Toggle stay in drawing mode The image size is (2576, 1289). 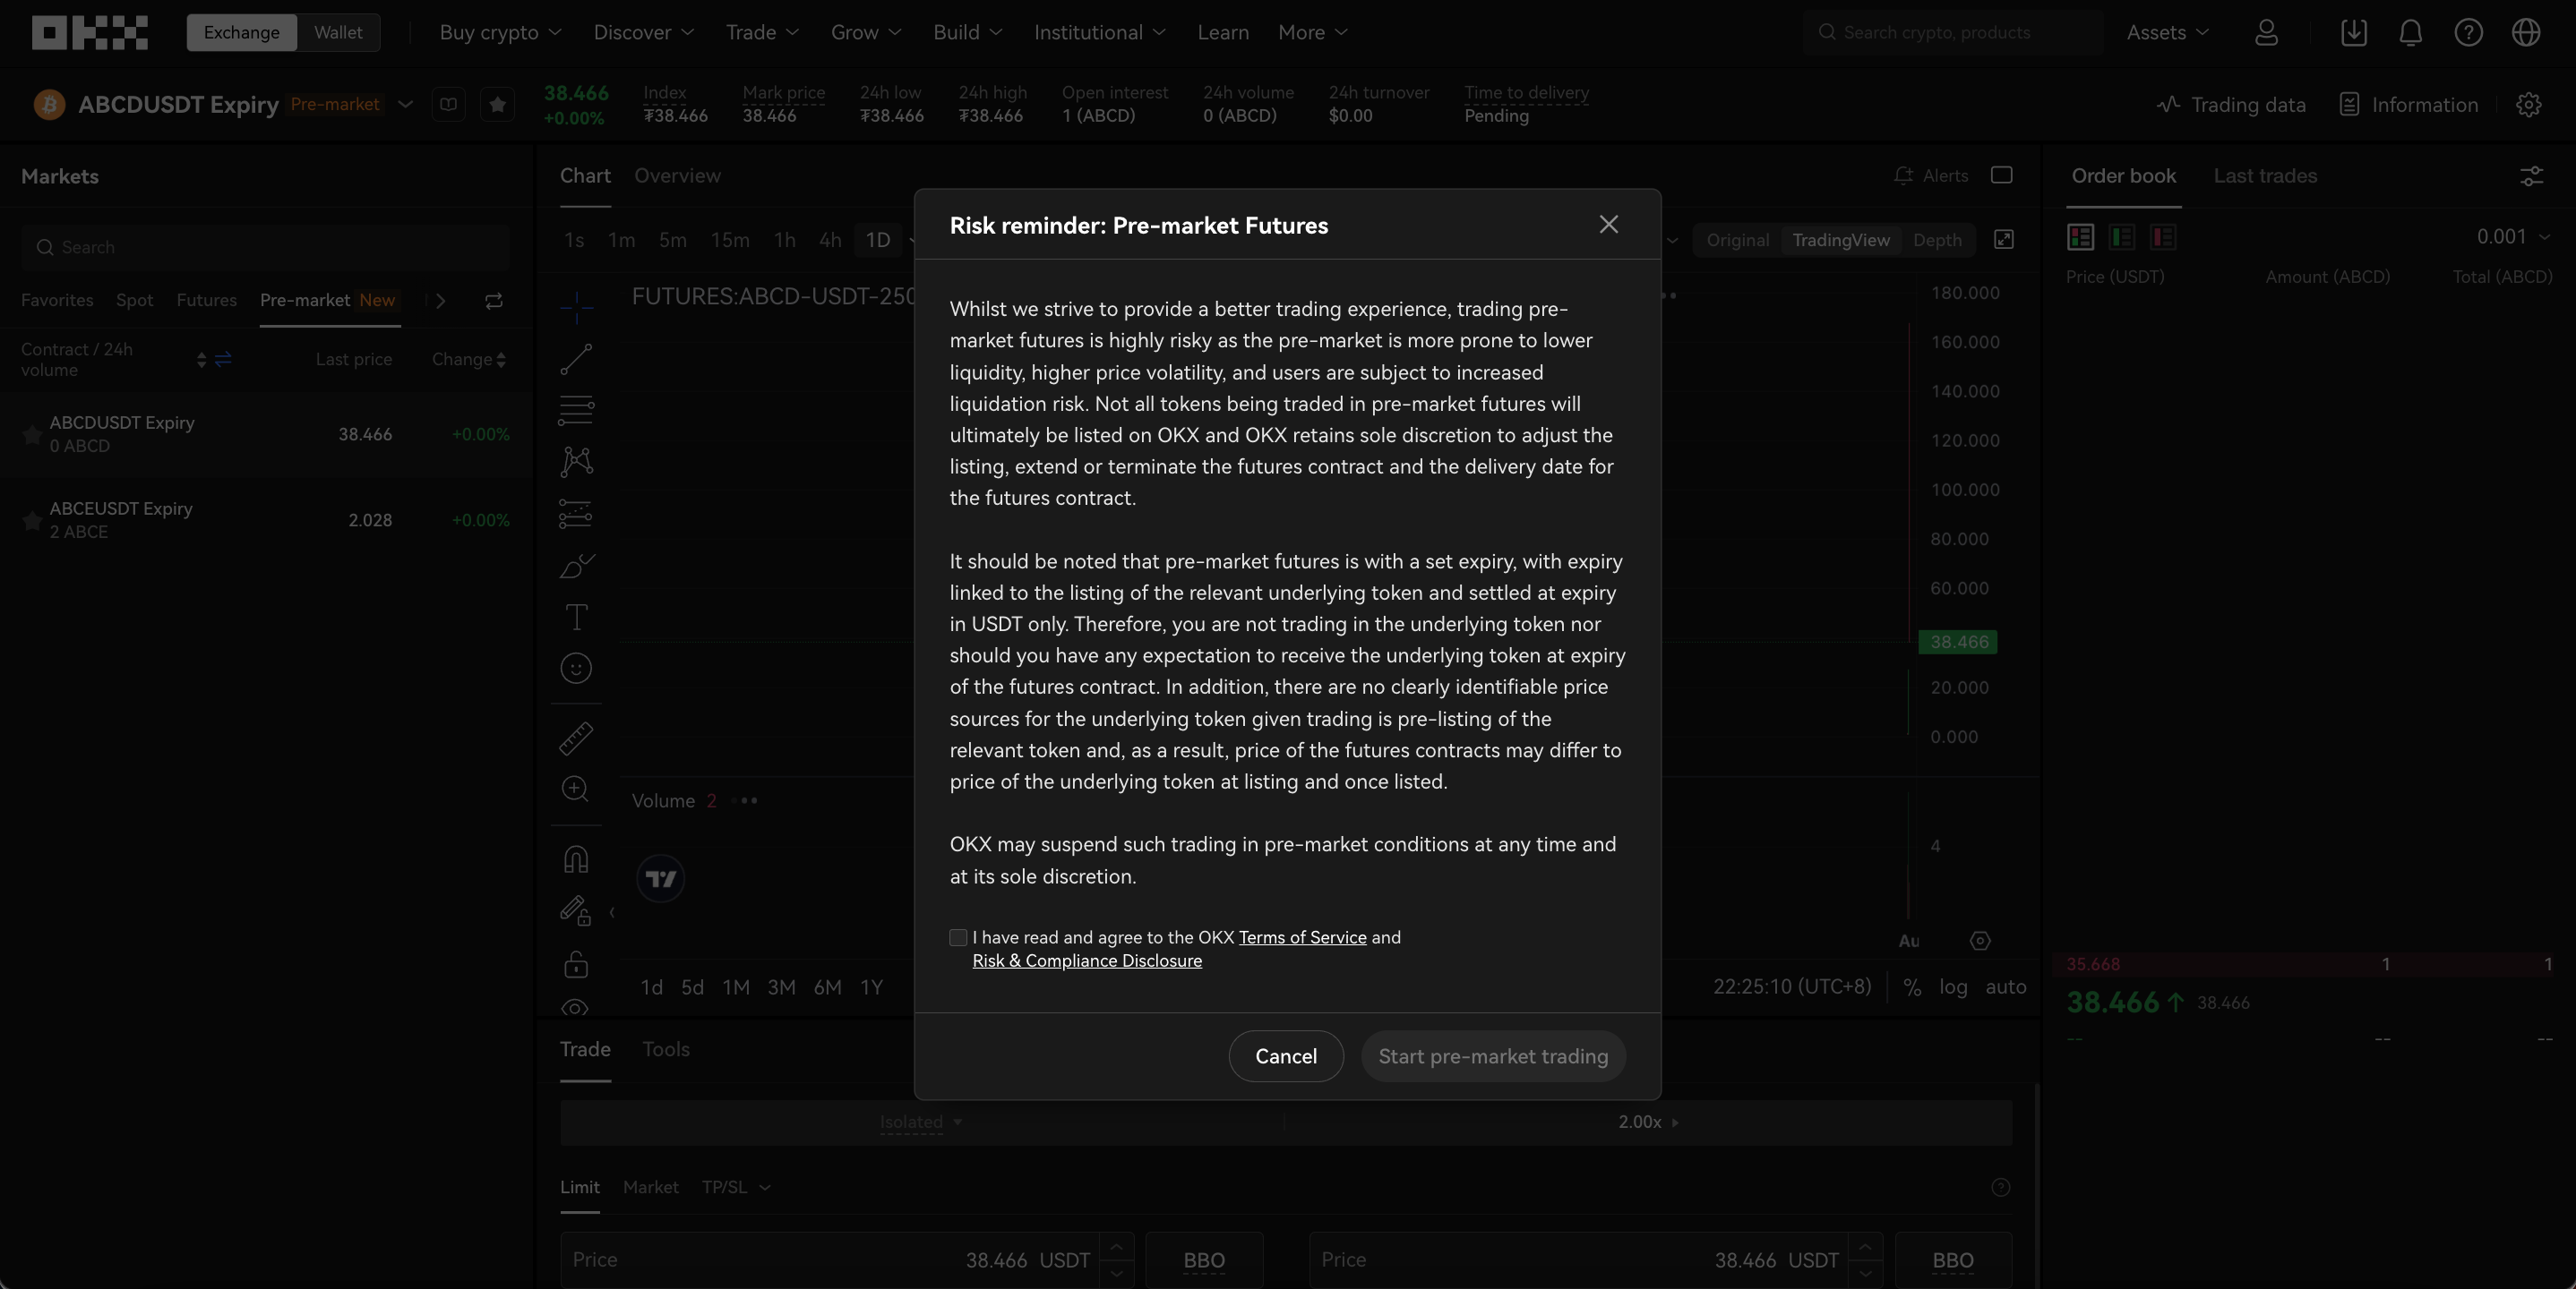tap(576, 911)
